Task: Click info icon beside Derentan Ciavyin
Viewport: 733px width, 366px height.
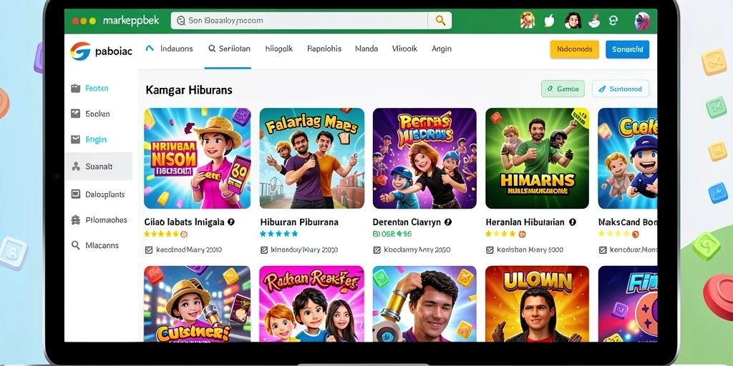Action: 448,222
